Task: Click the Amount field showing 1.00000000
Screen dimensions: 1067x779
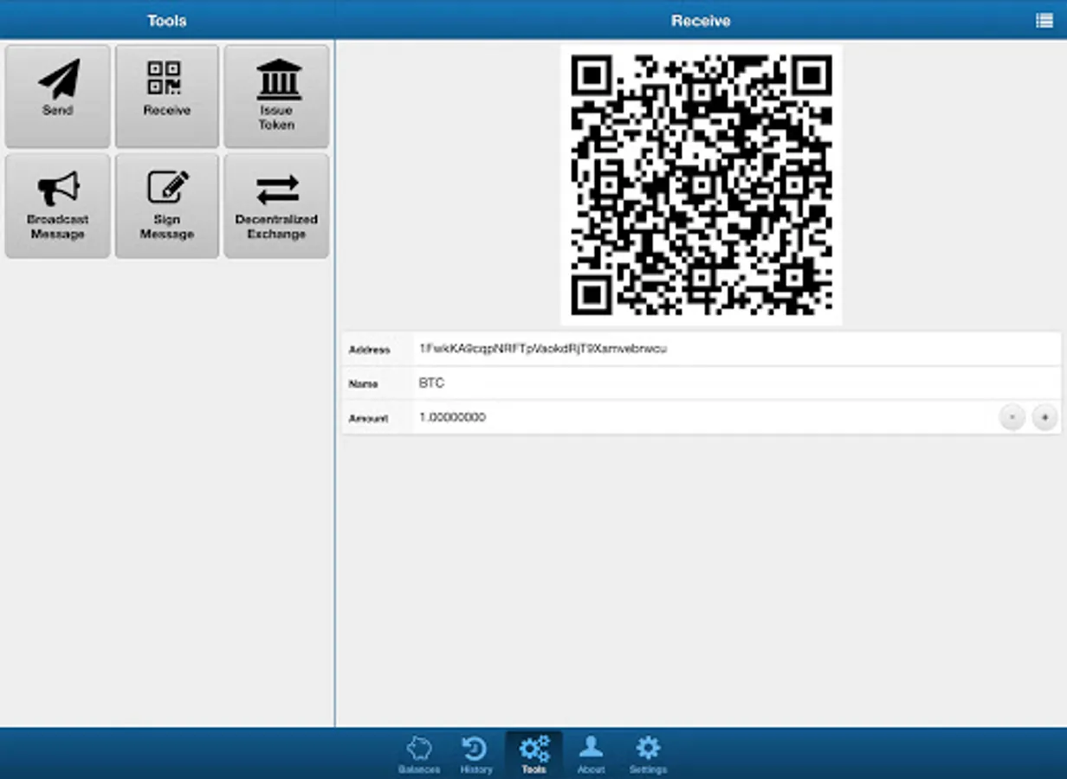Action: coord(703,418)
